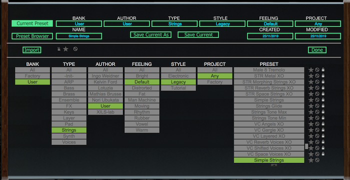350x180 pixels.
Task: Load the Strings Glide preset
Action: [x=269, y=106]
